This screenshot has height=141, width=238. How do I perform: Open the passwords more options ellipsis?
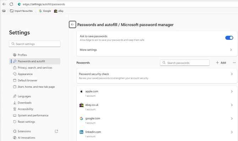[234, 63]
